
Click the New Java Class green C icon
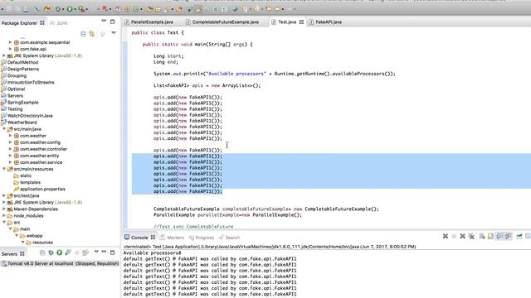pos(135,9)
